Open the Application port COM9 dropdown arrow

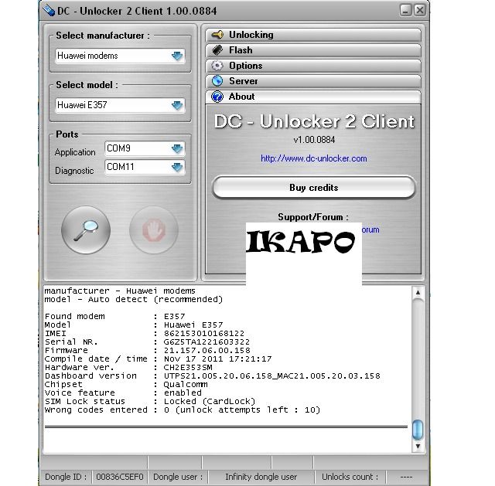point(177,148)
